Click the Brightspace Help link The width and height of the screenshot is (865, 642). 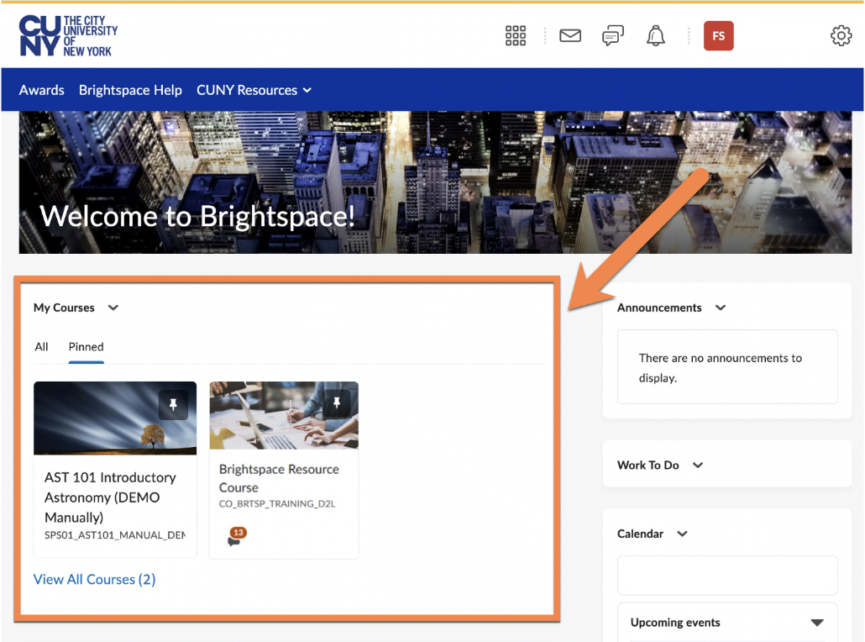130,89
